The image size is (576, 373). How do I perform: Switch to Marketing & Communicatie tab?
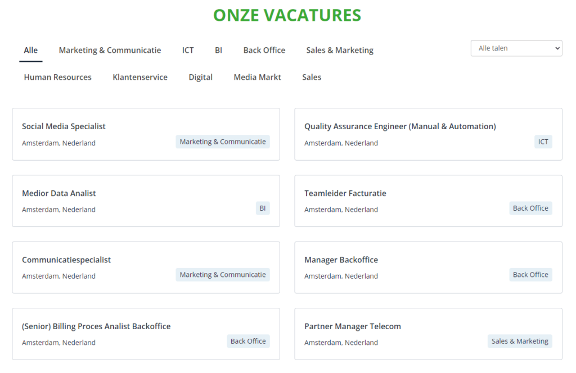[110, 50]
